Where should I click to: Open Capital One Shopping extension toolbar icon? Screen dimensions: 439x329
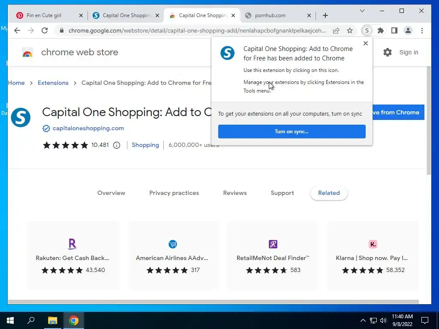pos(367,30)
